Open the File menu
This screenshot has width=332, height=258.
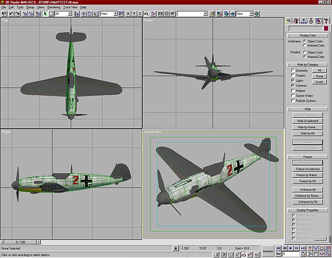pyautogui.click(x=4, y=7)
